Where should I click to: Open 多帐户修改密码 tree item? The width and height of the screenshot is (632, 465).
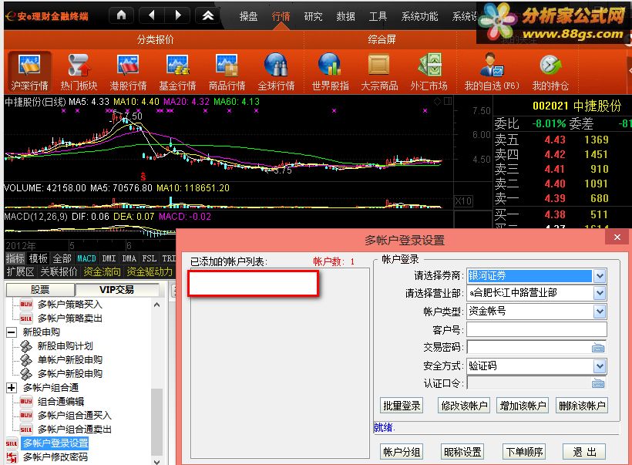coord(55,457)
